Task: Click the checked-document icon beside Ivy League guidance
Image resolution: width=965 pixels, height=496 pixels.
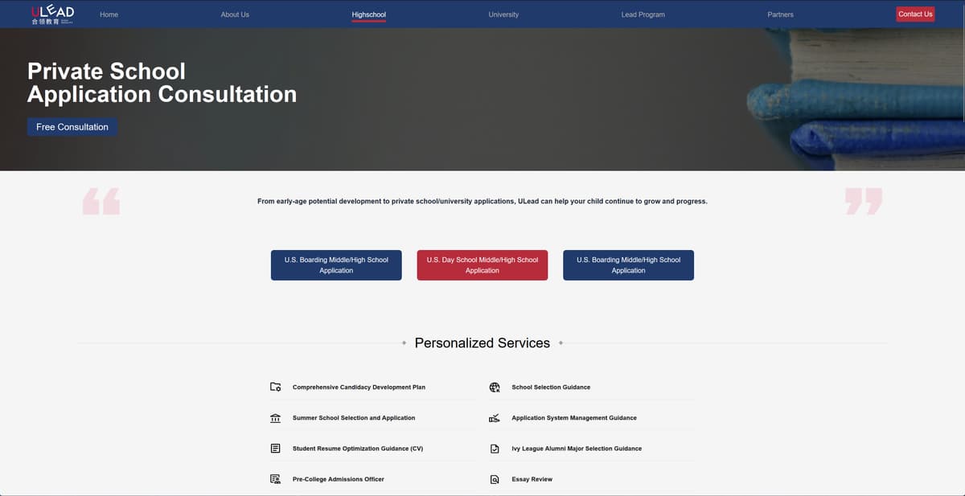Action: click(495, 448)
